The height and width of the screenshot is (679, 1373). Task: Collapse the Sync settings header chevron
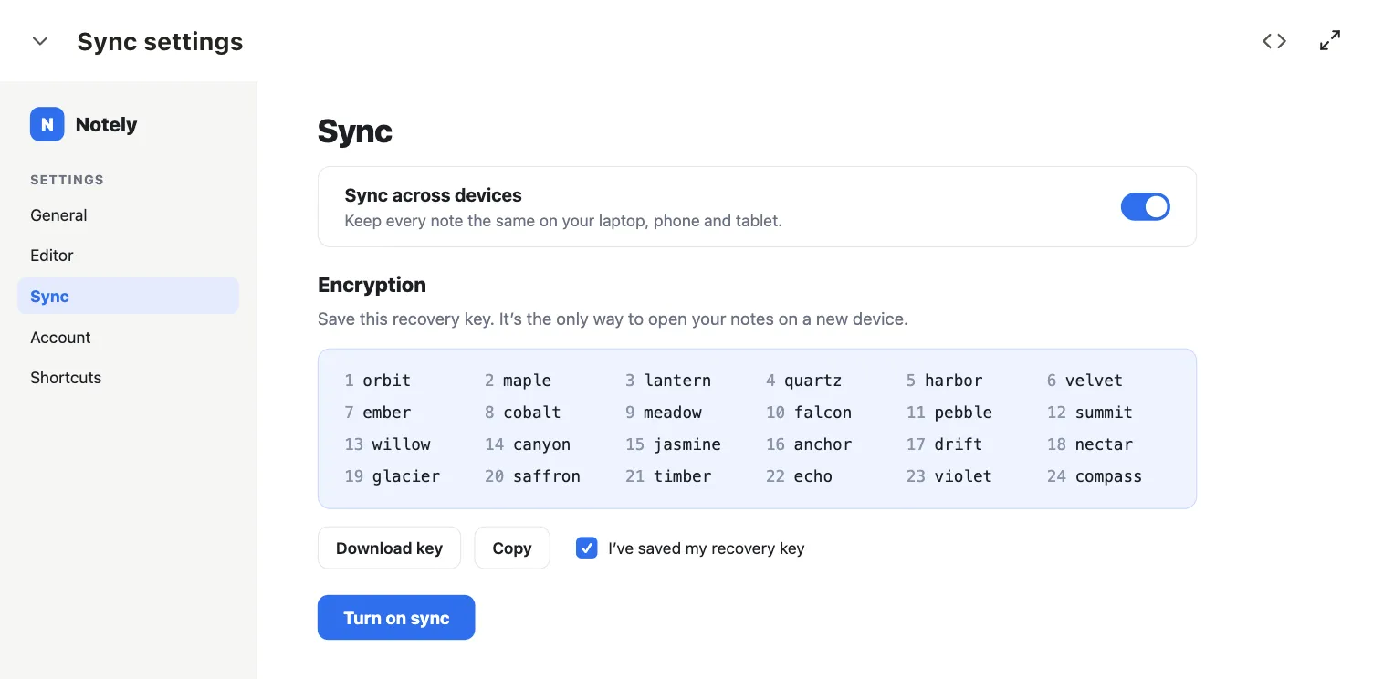[40, 41]
